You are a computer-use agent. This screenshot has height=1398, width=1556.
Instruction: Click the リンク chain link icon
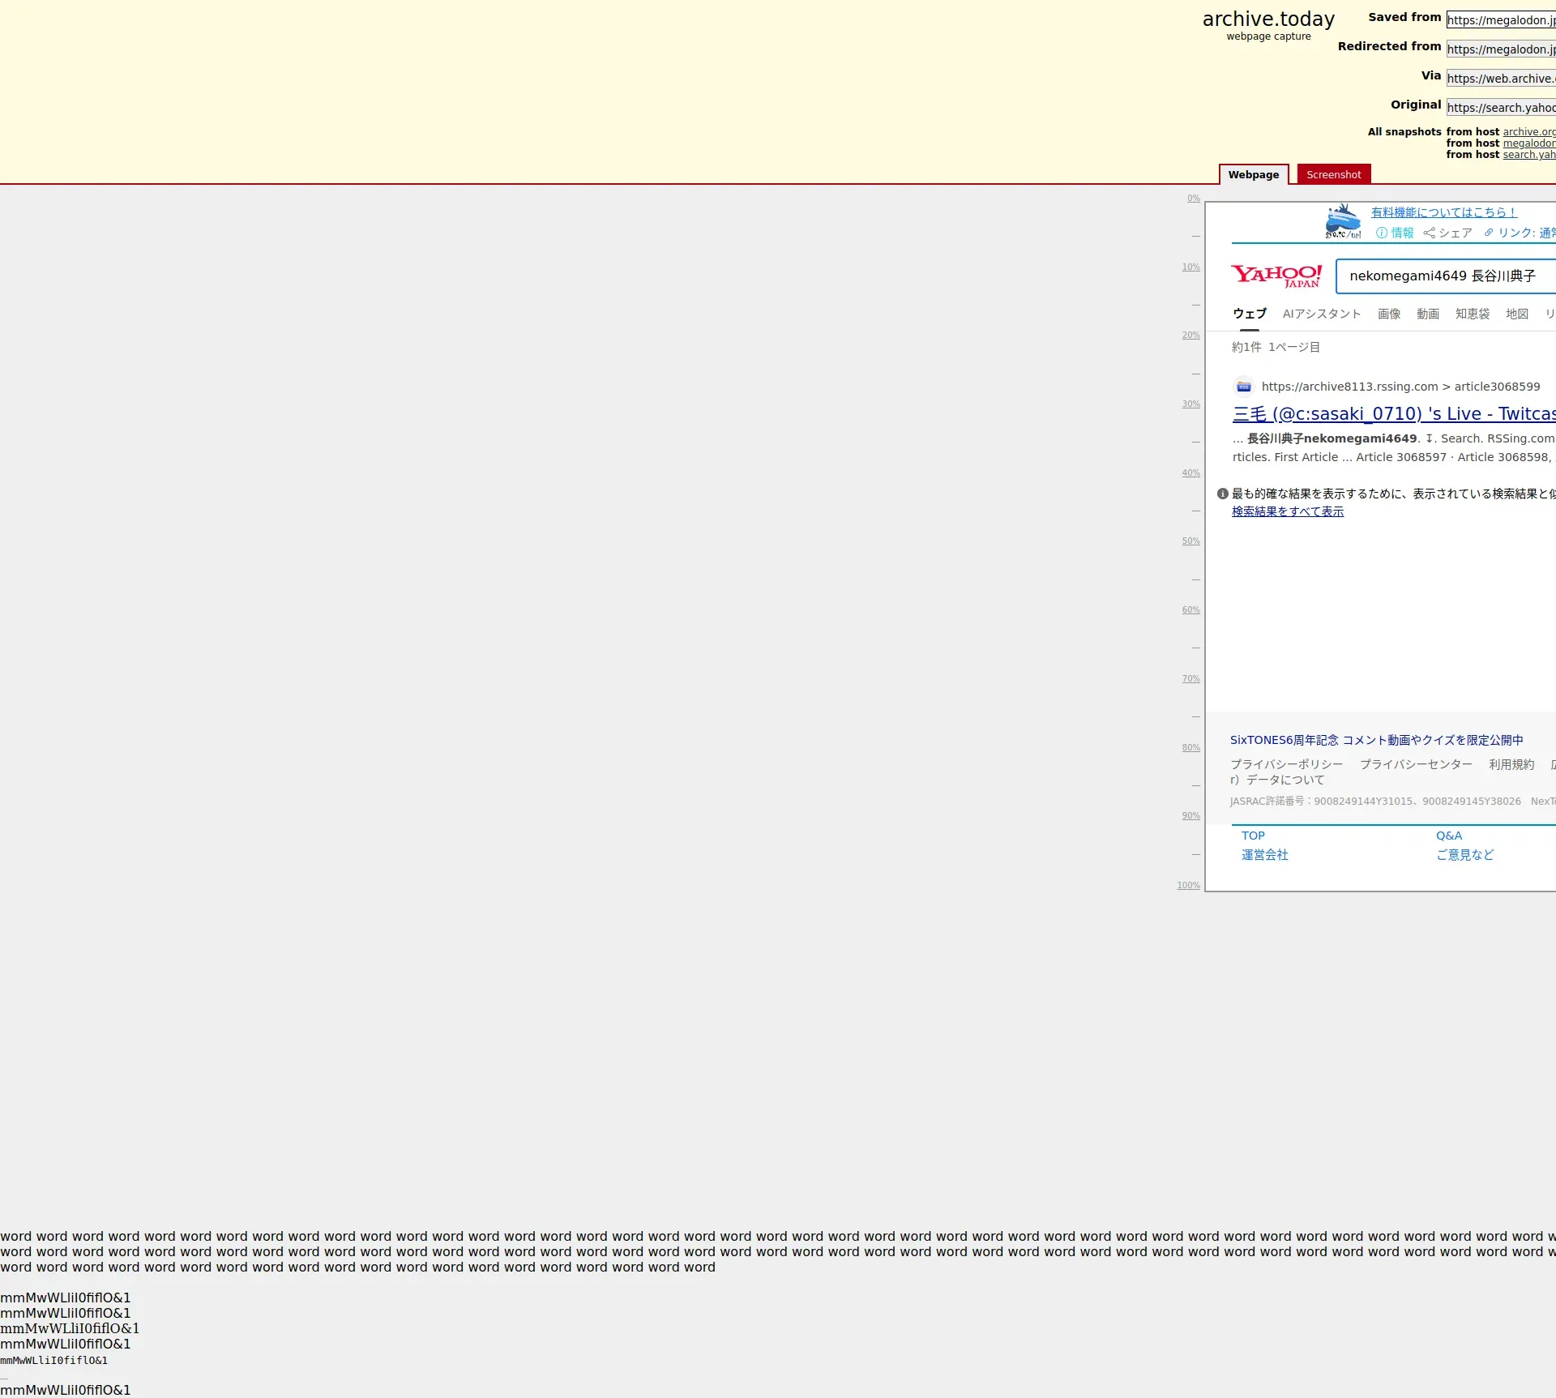pyautogui.click(x=1489, y=233)
